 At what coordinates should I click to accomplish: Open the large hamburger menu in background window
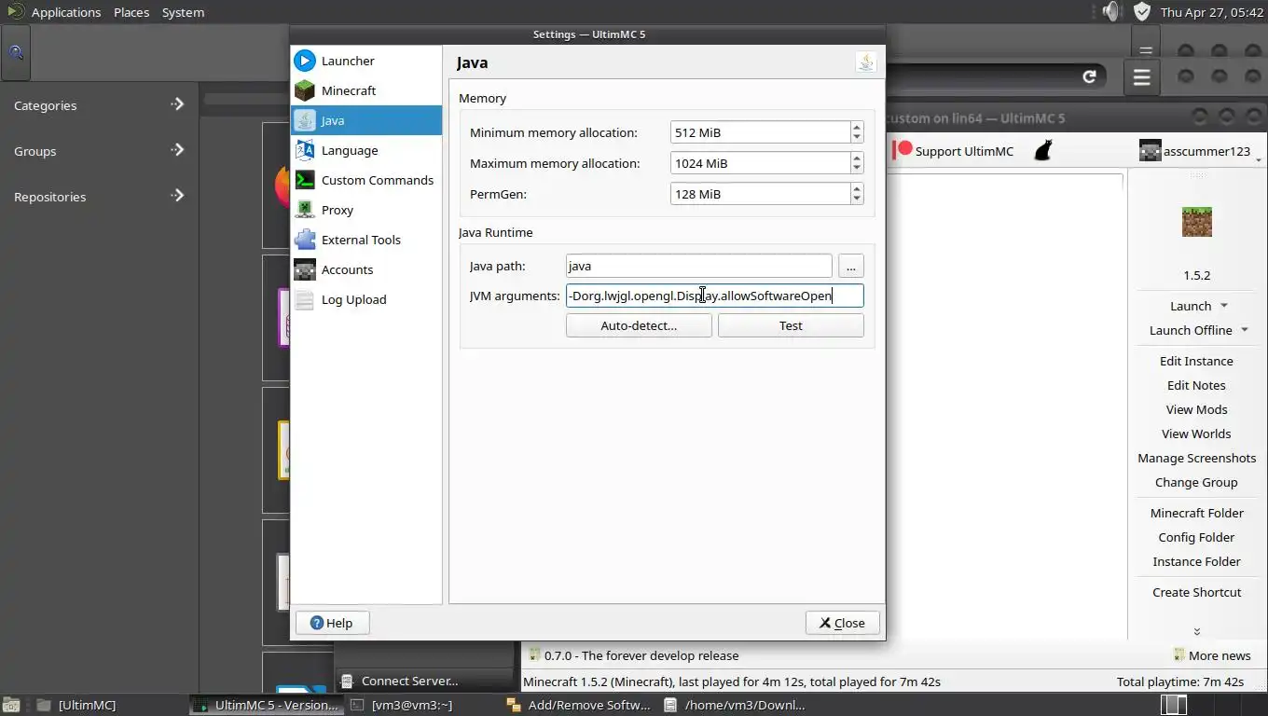point(1142,77)
